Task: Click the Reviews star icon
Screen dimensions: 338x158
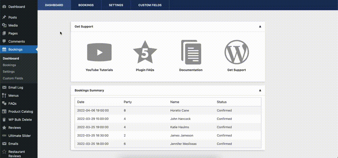Action: [x=4, y=128]
